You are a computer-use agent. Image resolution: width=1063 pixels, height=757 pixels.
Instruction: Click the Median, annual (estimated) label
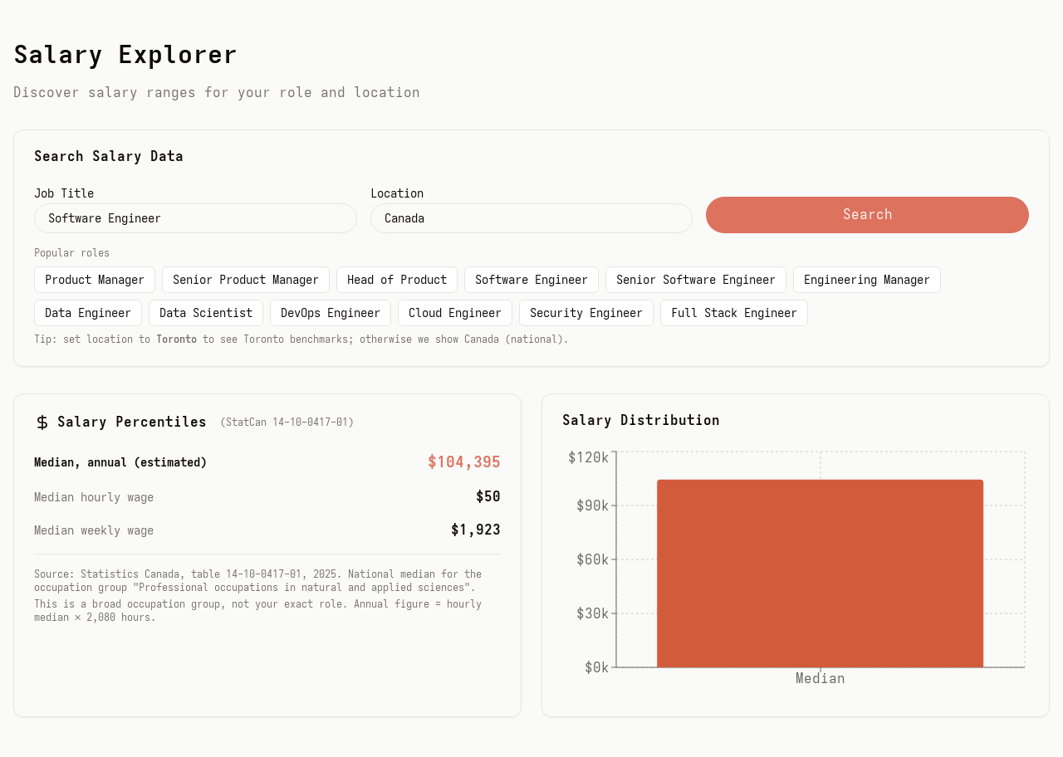120,462
